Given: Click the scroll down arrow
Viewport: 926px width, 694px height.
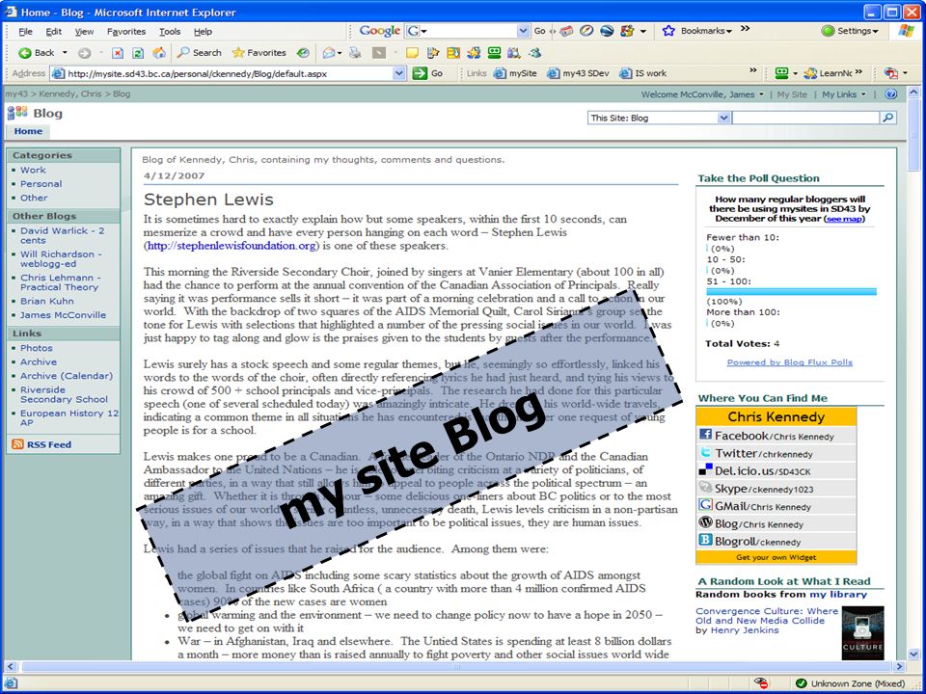Looking at the screenshot, I should point(913,654).
